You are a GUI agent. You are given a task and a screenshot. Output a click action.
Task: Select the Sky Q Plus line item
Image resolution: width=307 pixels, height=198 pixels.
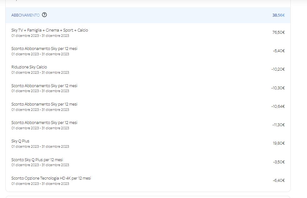[x=20, y=141]
